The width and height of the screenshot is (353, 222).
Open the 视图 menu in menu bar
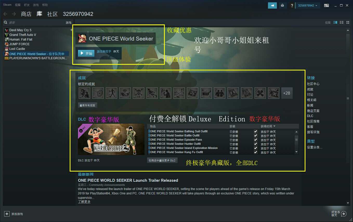click(18, 5)
